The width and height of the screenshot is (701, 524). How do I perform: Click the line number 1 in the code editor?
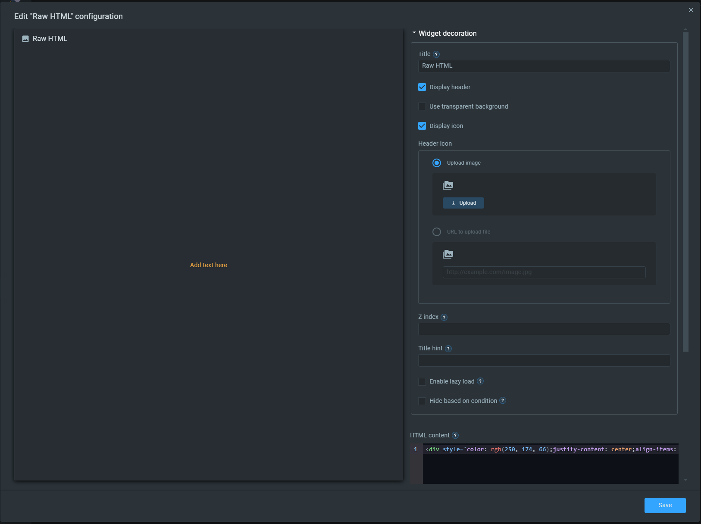(416, 449)
